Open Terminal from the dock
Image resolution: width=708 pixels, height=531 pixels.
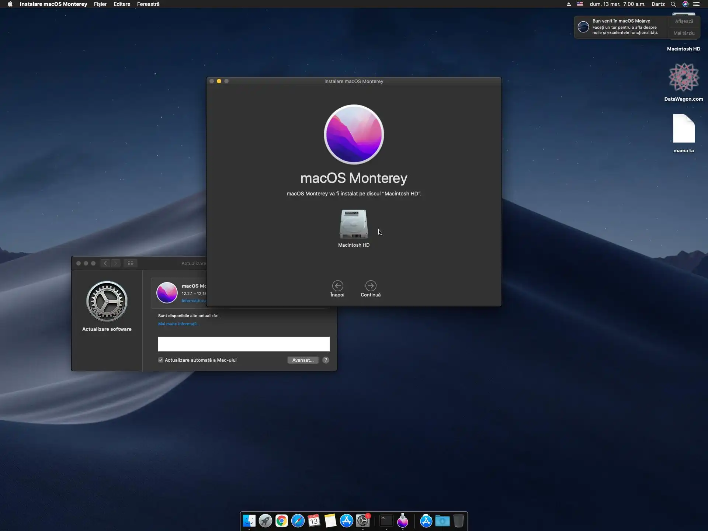[x=386, y=521]
